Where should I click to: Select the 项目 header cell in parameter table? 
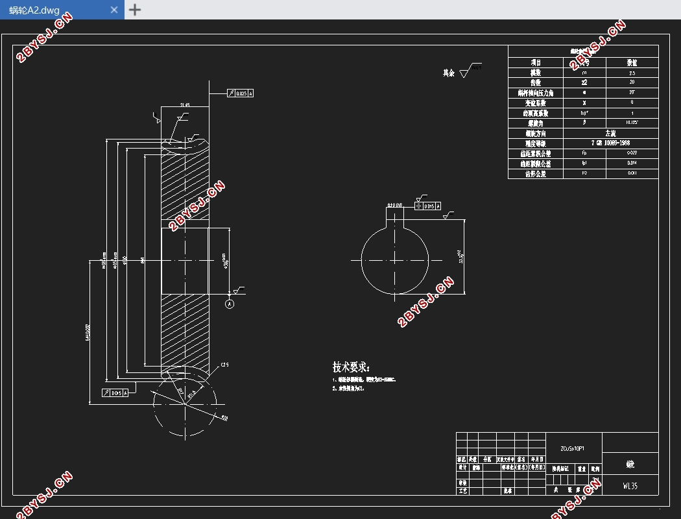536,62
